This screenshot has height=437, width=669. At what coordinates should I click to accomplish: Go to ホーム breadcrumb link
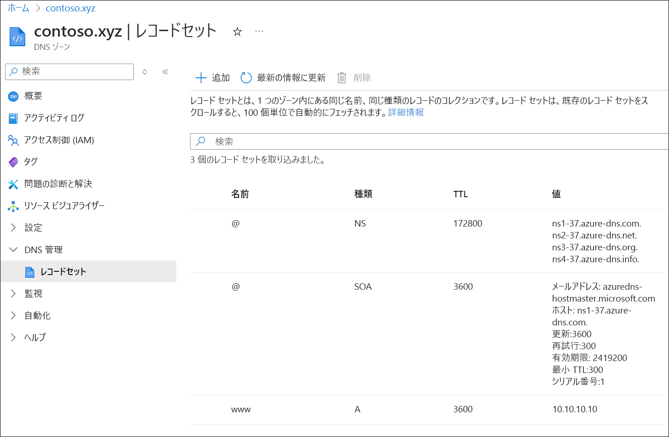point(18,8)
